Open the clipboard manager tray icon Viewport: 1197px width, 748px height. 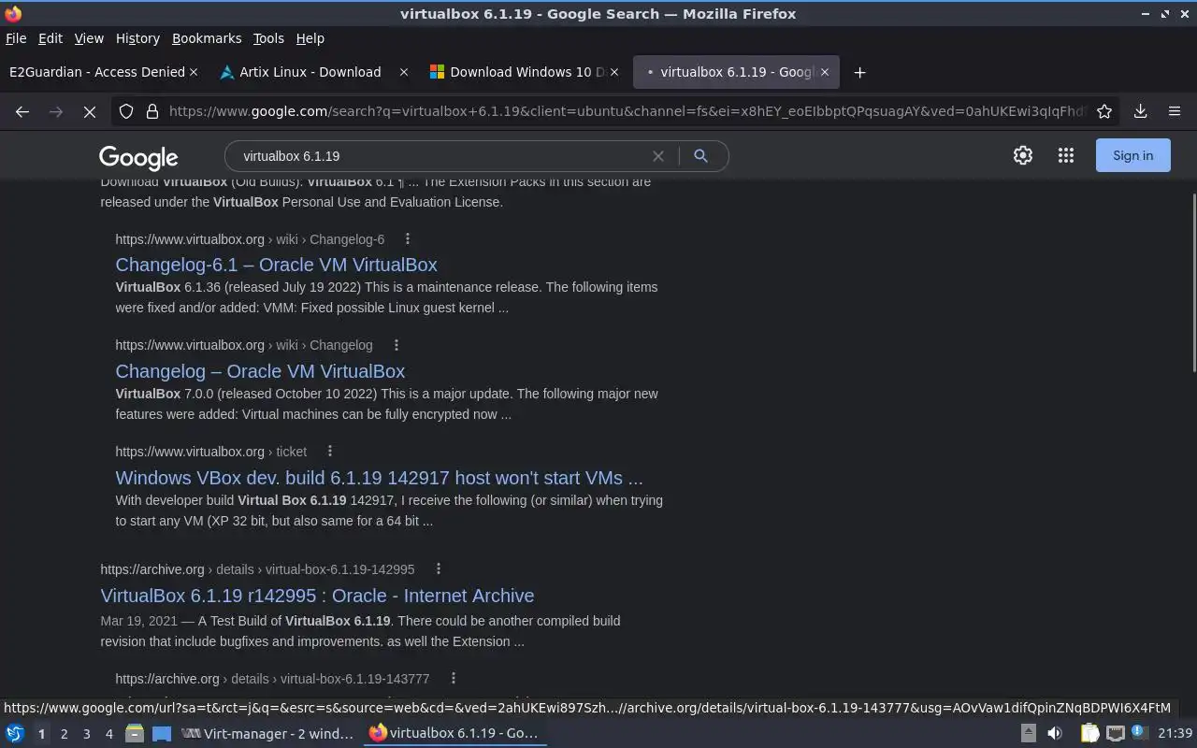[1089, 734]
